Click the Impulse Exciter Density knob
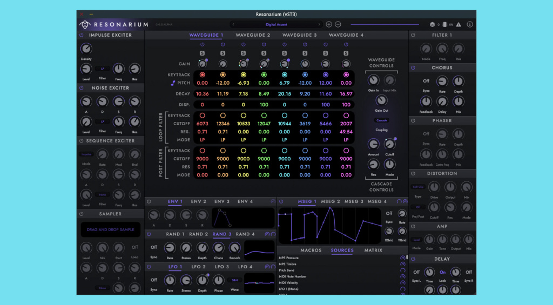This screenshot has height=305, width=553. coord(86,48)
